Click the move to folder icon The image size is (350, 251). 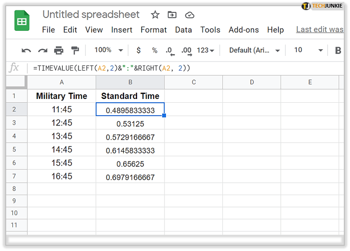coord(172,15)
